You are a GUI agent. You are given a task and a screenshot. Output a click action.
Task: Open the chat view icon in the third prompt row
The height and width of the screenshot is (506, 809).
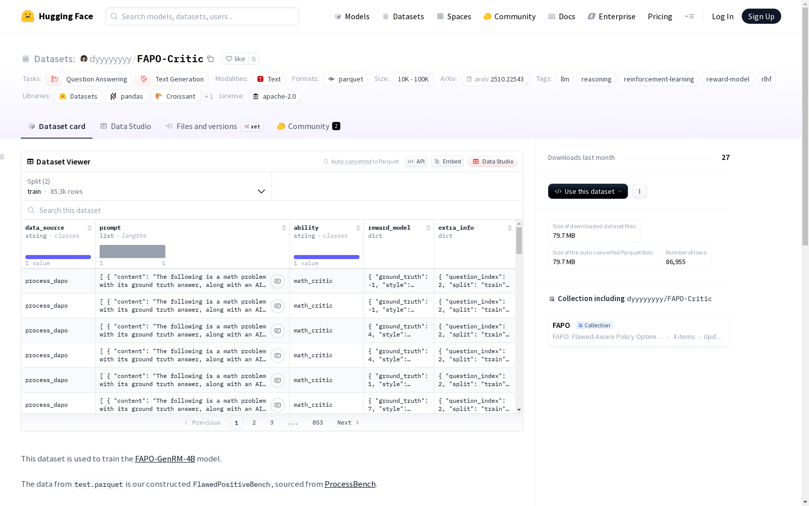tap(278, 331)
